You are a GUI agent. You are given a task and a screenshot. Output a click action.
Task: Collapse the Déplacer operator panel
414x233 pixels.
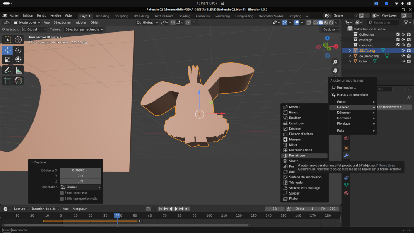pyautogui.click(x=31, y=163)
